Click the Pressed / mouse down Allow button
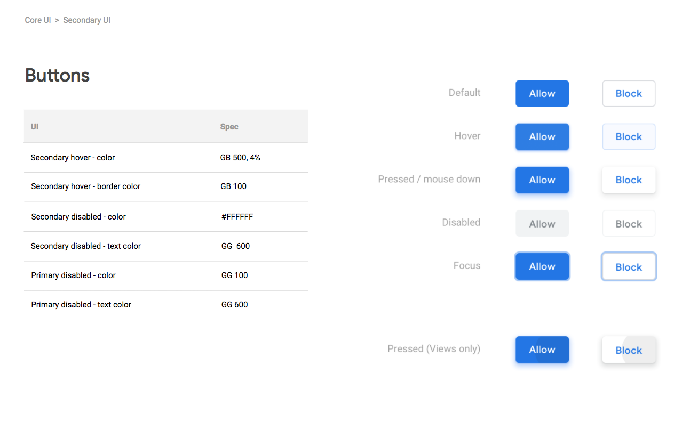This screenshot has height=422, width=698. (x=542, y=180)
